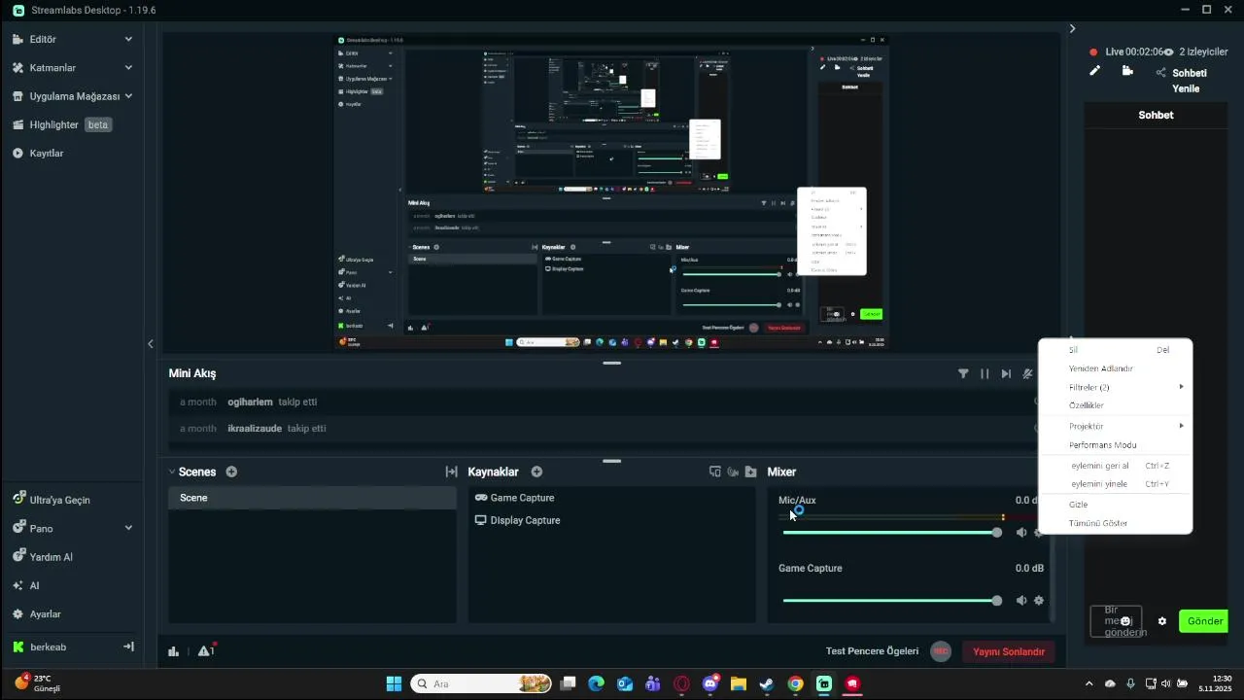Screen dimensions: 1244x700
Task: Open Game Capture mixer settings gear
Action: [1039, 601]
